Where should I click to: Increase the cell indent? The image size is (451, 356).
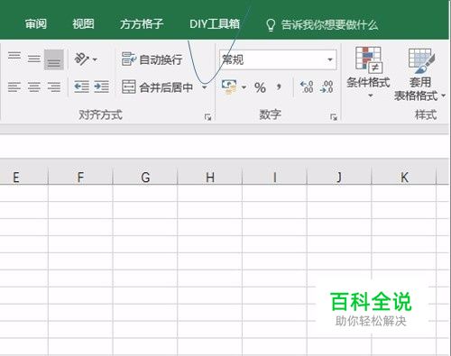pyautogui.click(x=101, y=87)
